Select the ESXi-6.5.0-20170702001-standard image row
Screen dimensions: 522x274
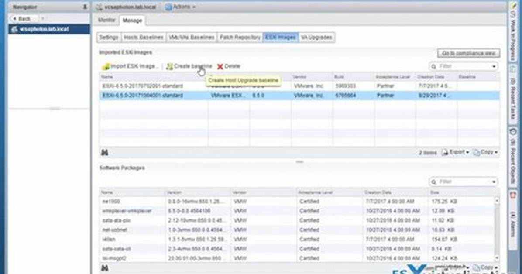[299, 86]
